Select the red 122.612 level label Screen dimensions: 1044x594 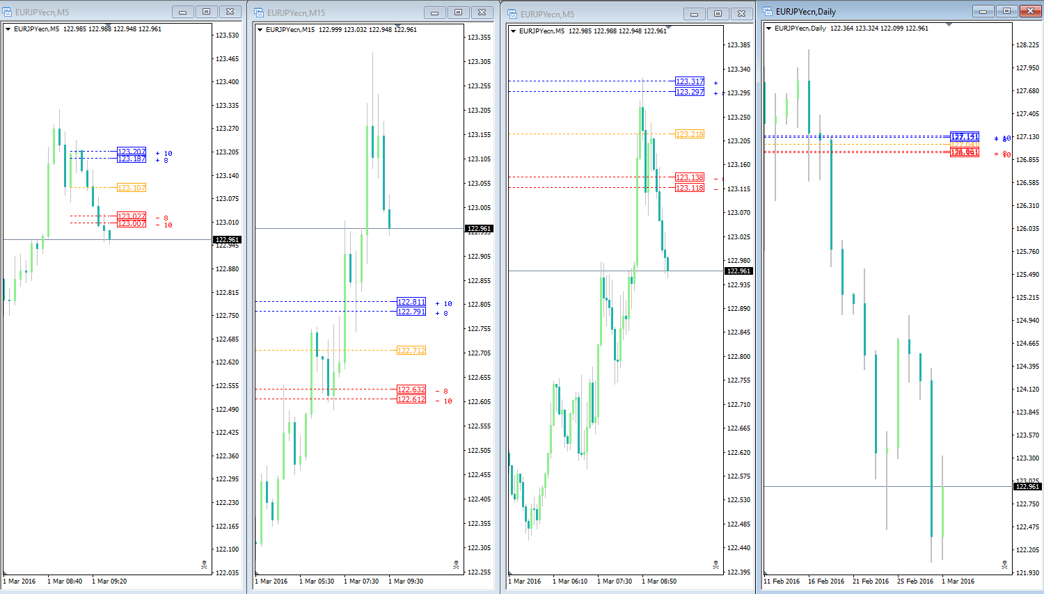[x=411, y=399]
